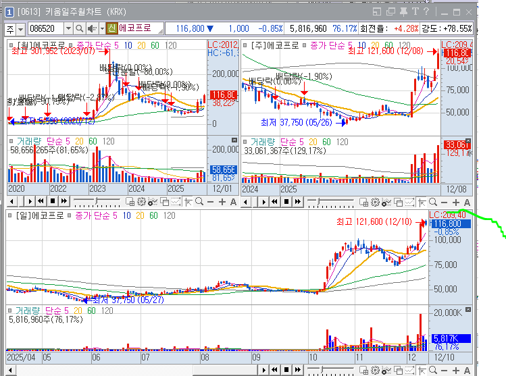The height and width of the screenshot is (376, 506).
Task: Close the daily volume panel with its X
Action: (x=468, y=309)
